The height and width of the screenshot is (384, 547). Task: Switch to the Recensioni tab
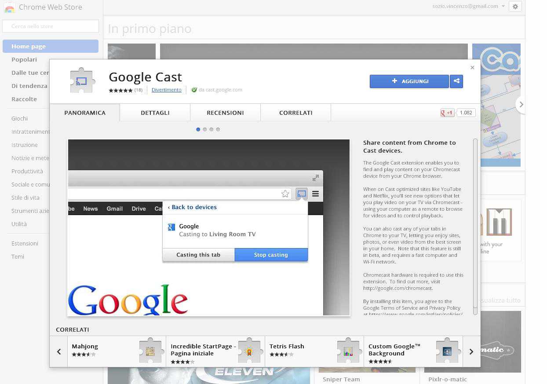(x=225, y=113)
